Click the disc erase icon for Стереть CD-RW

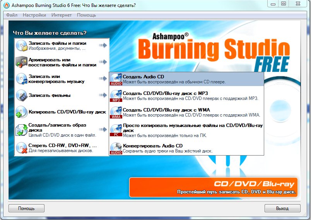22,148
